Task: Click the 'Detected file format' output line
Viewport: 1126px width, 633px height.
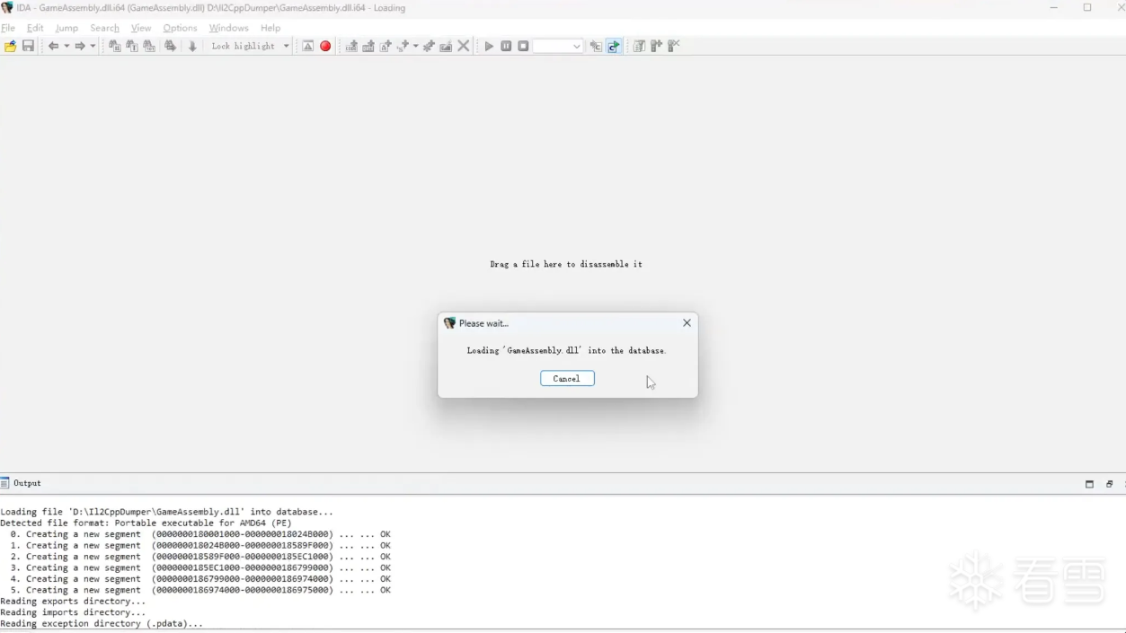Action: click(x=146, y=523)
